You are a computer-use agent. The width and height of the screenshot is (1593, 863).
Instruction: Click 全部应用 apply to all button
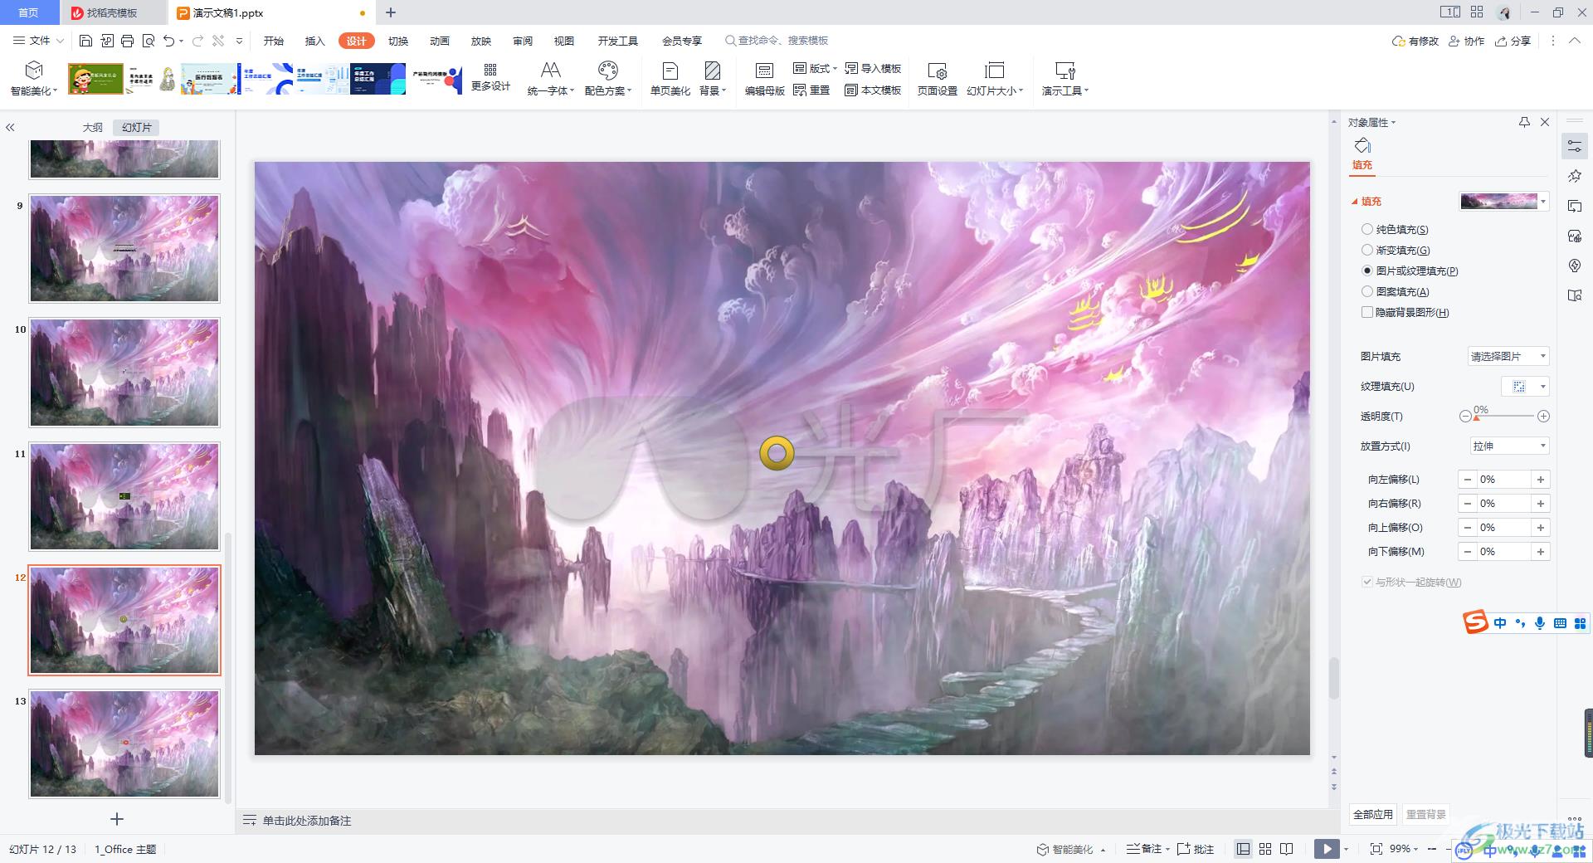pos(1373,814)
